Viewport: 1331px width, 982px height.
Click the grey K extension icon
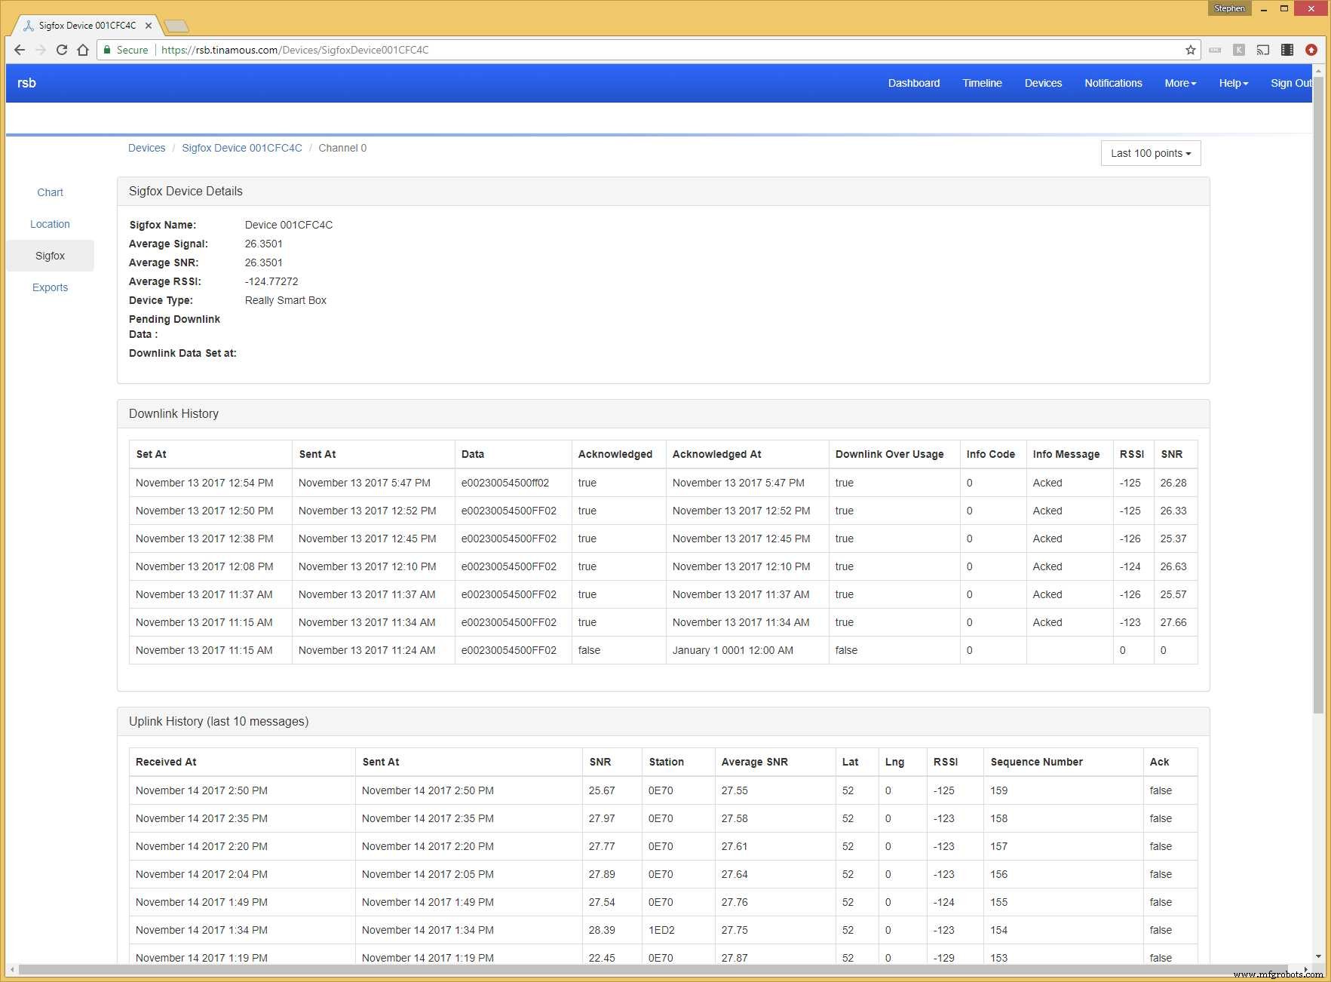coord(1239,50)
